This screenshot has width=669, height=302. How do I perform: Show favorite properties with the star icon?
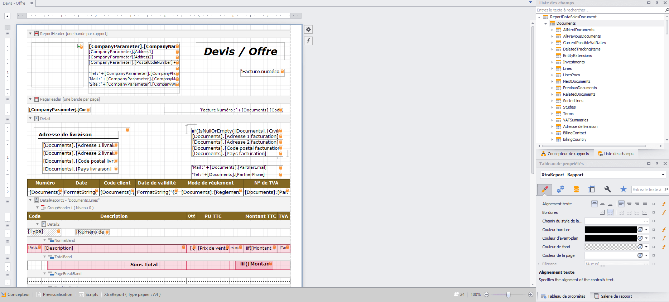pyautogui.click(x=623, y=190)
